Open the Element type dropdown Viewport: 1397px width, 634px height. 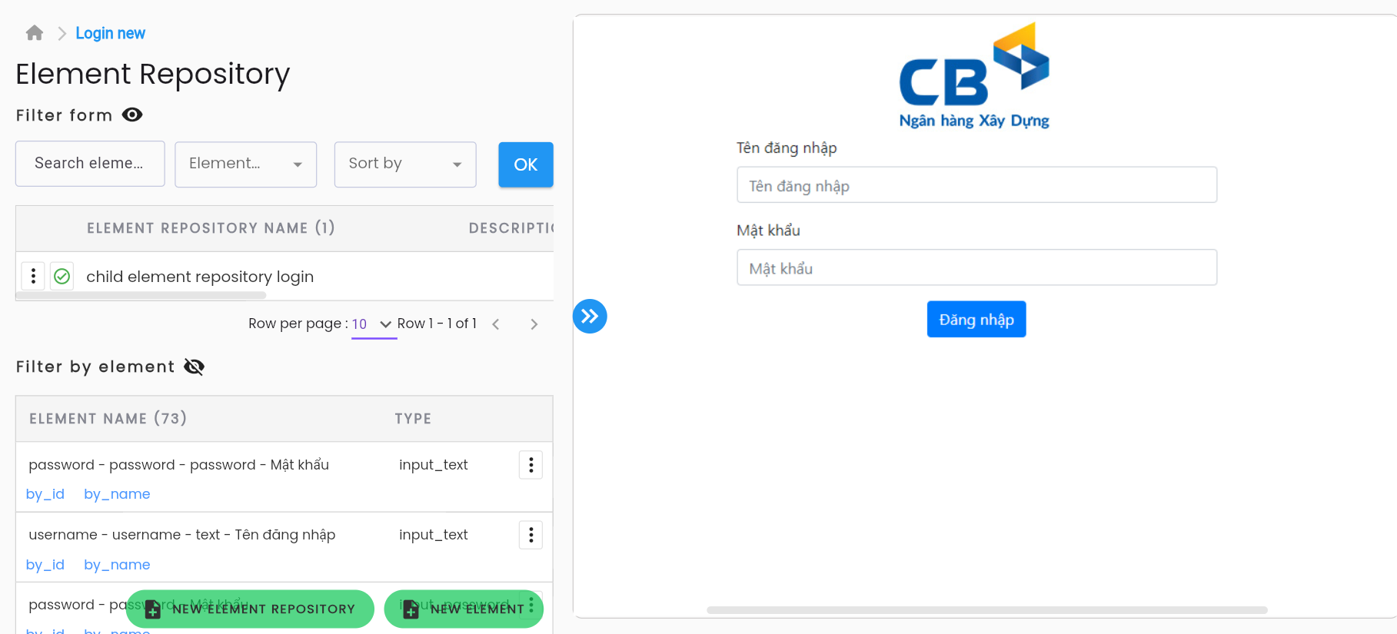coord(245,164)
